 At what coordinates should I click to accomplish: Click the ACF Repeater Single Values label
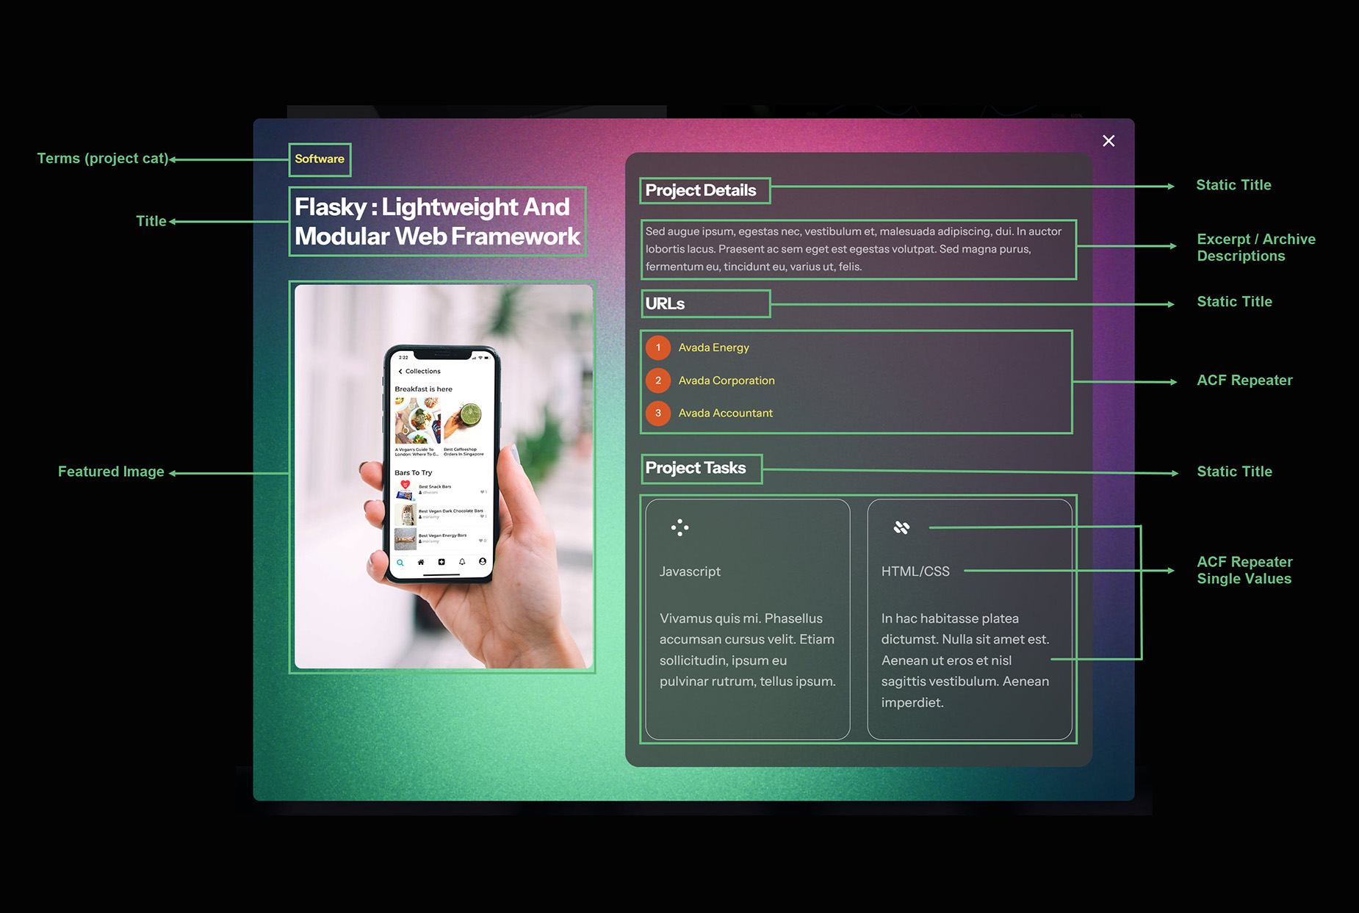coord(1244,570)
